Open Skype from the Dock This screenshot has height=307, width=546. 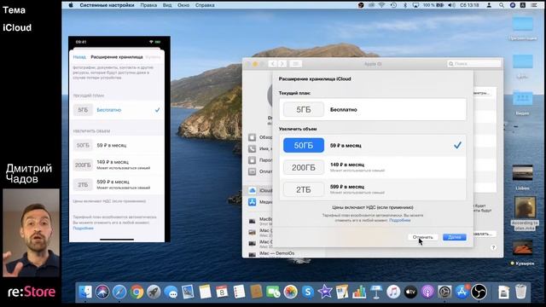click(308, 292)
